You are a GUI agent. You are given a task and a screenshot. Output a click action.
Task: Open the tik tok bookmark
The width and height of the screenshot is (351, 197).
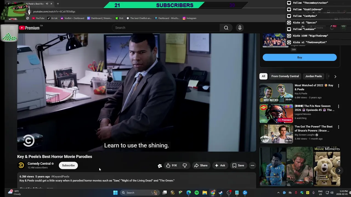52,18
